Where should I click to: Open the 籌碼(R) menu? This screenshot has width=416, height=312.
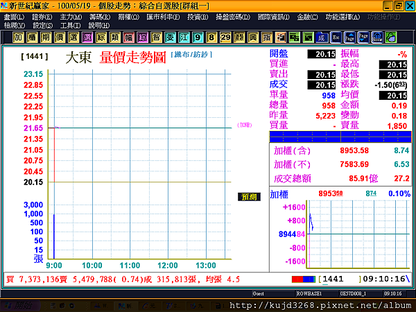point(100,17)
